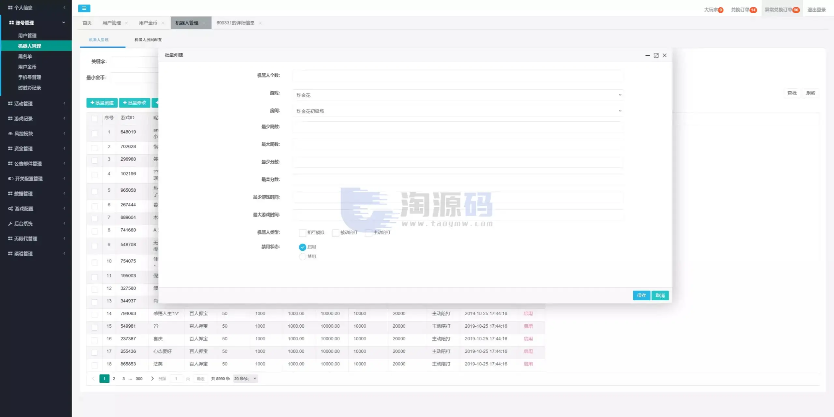Switch to the 机器人房间配置 tab
The width and height of the screenshot is (834, 417).
[x=148, y=40]
